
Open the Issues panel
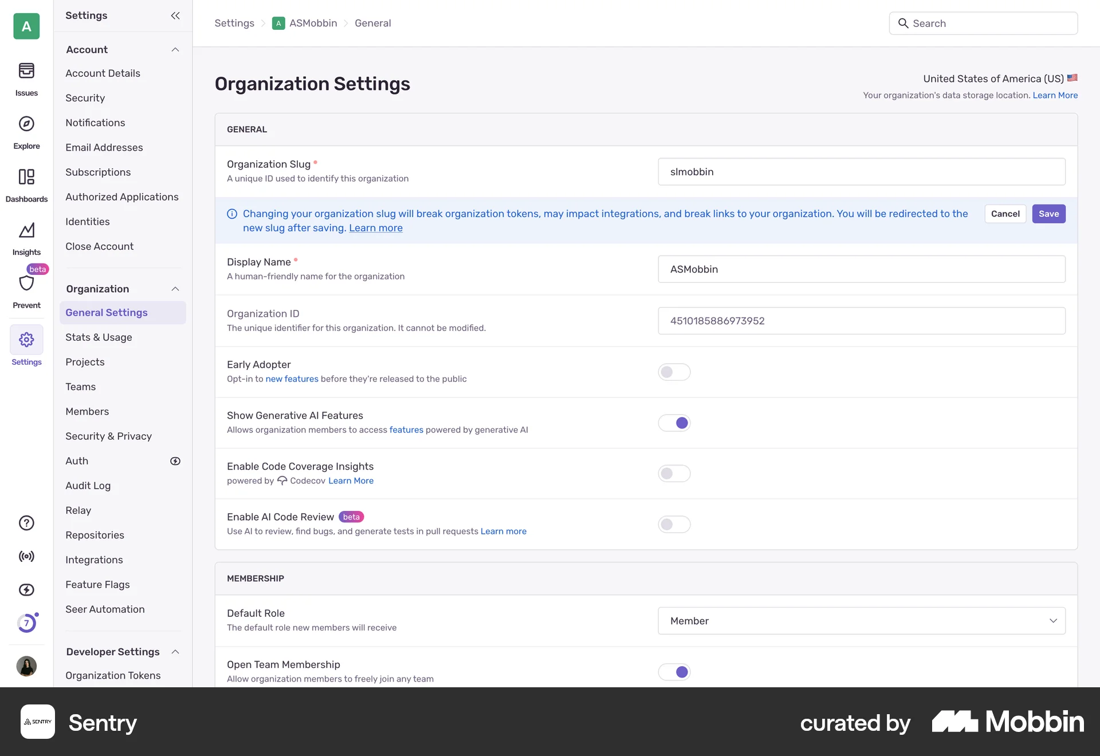click(x=26, y=78)
